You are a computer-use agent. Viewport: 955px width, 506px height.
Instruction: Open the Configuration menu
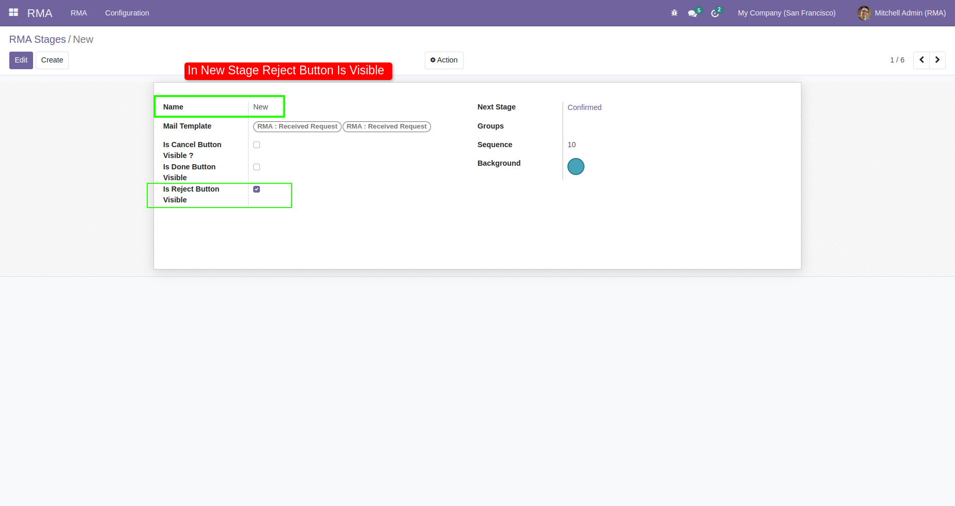point(127,13)
